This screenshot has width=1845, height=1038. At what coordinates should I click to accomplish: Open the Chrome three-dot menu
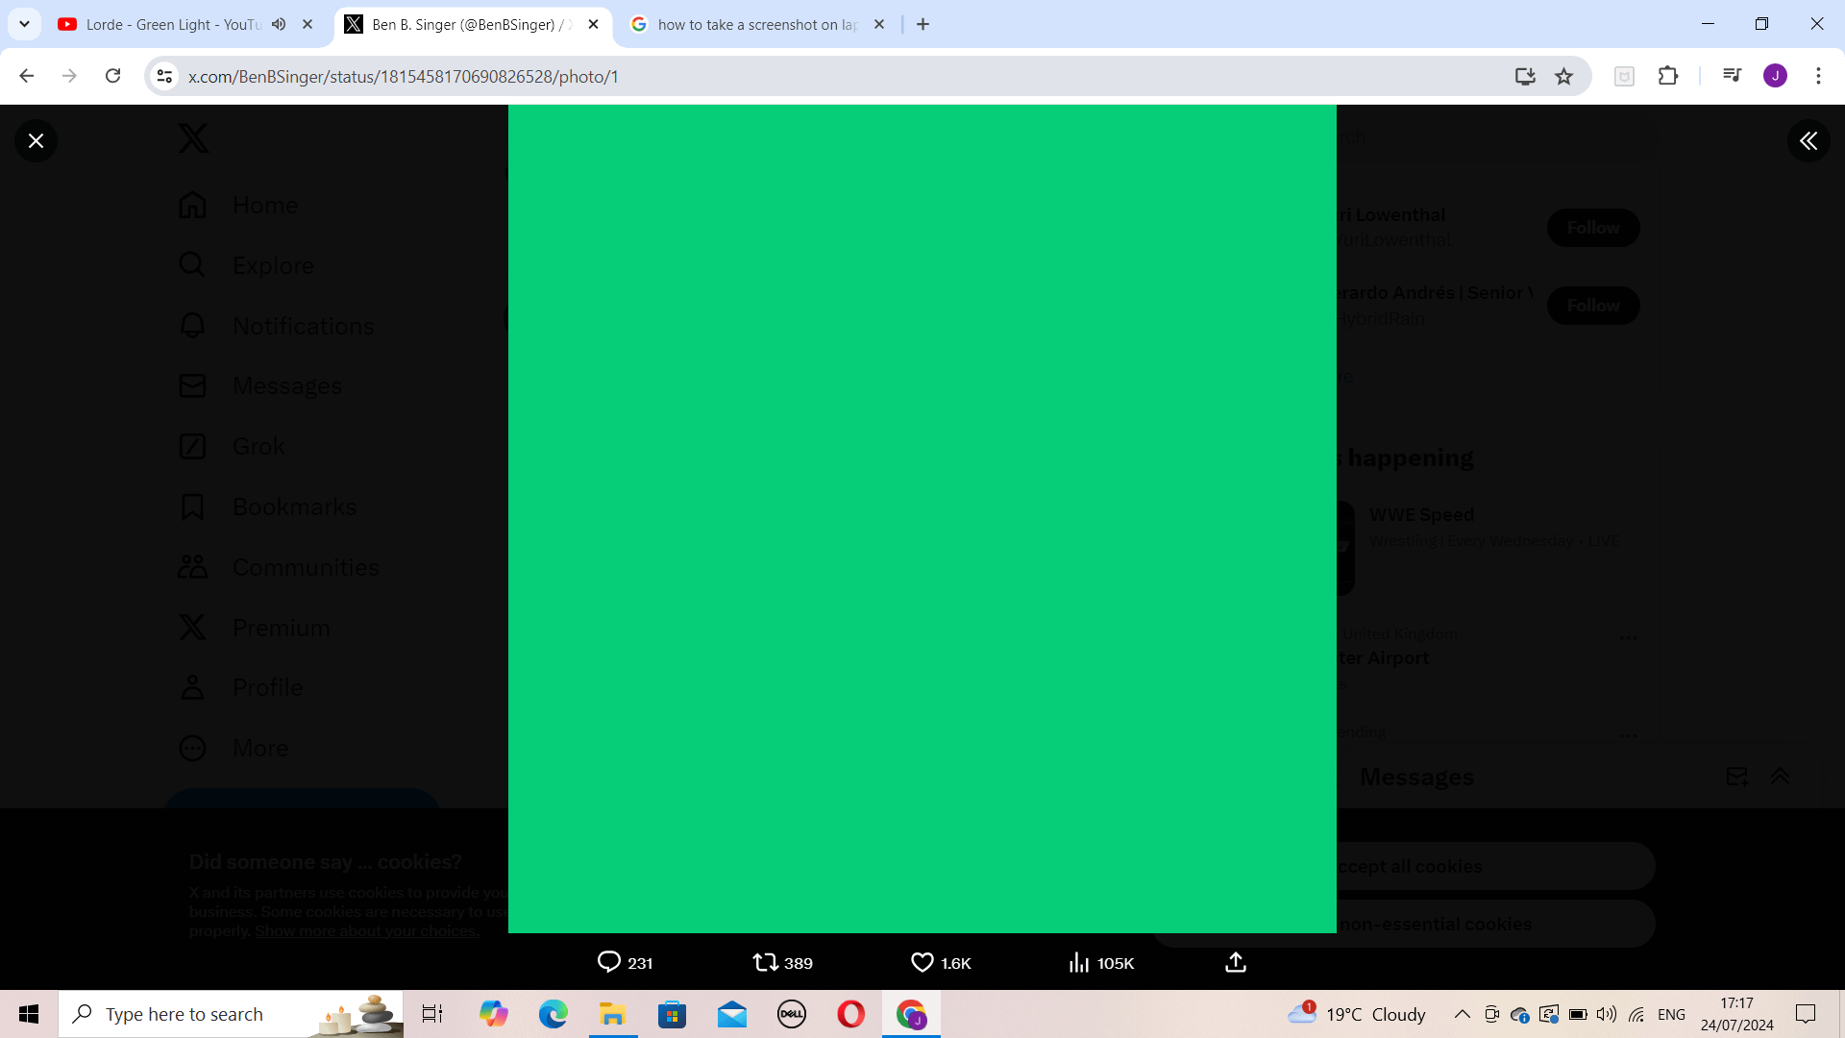(x=1818, y=76)
